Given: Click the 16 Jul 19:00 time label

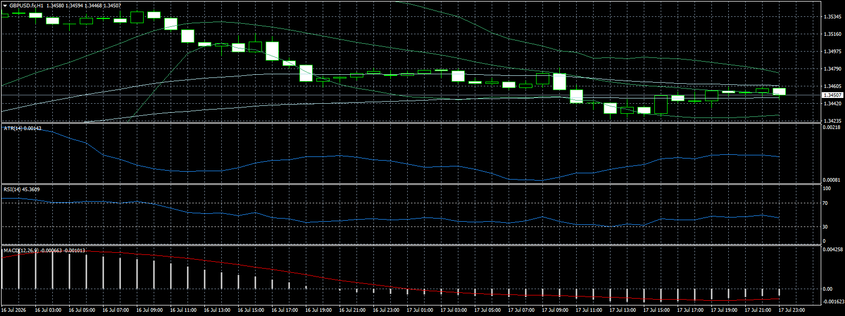Looking at the screenshot, I should tap(318, 310).
